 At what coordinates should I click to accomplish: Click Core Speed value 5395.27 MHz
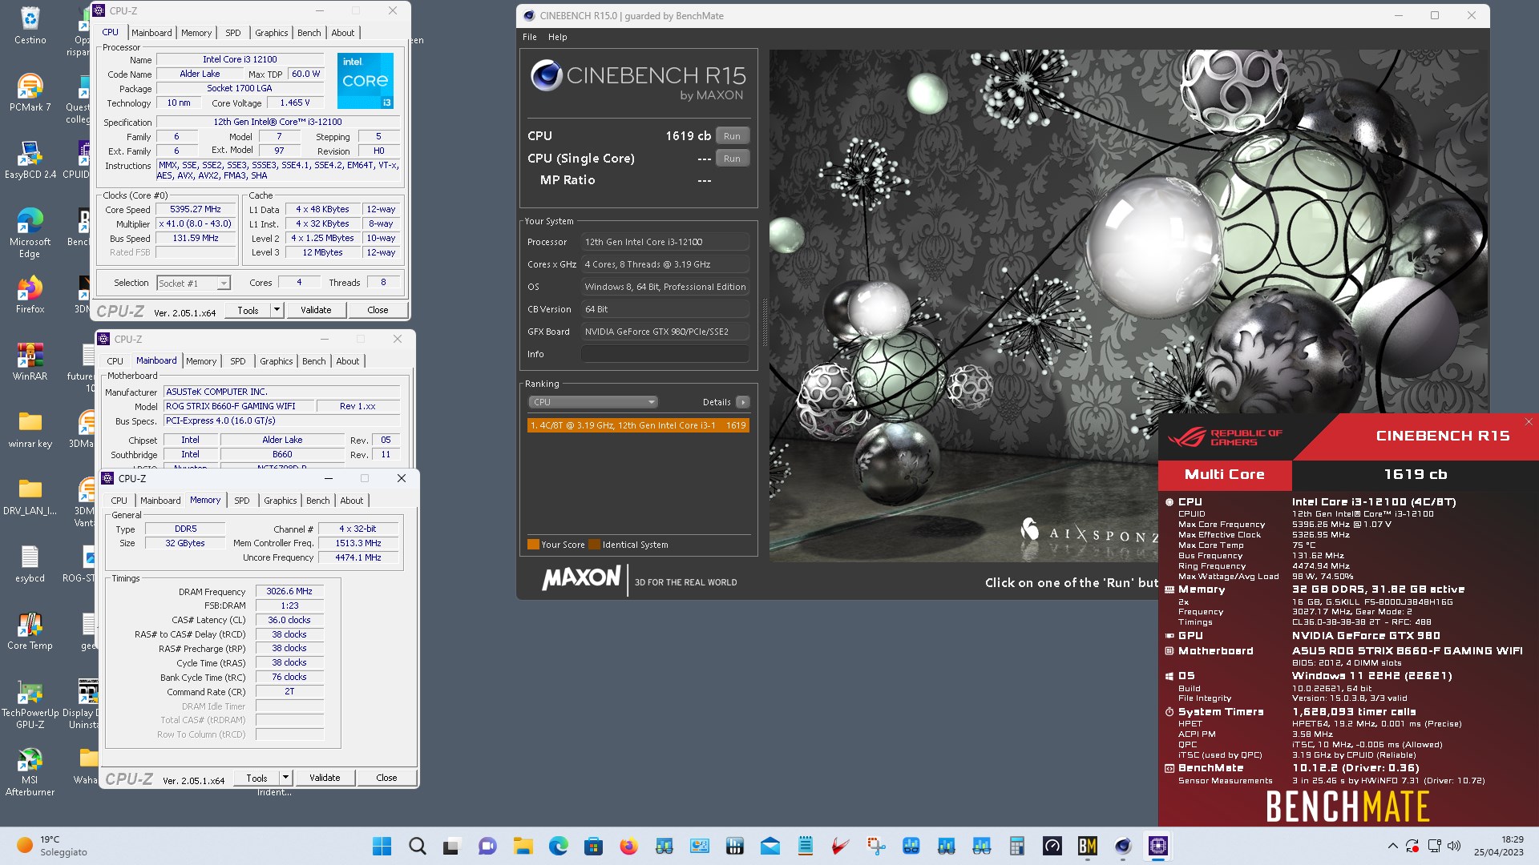click(196, 209)
